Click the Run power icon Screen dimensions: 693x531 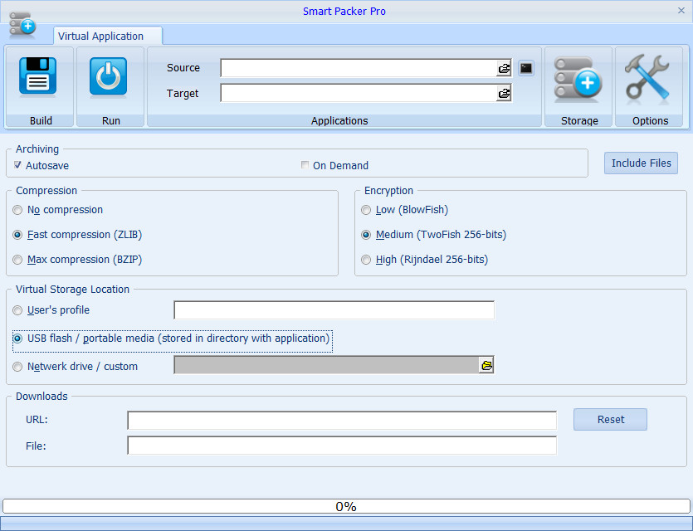pyautogui.click(x=108, y=76)
